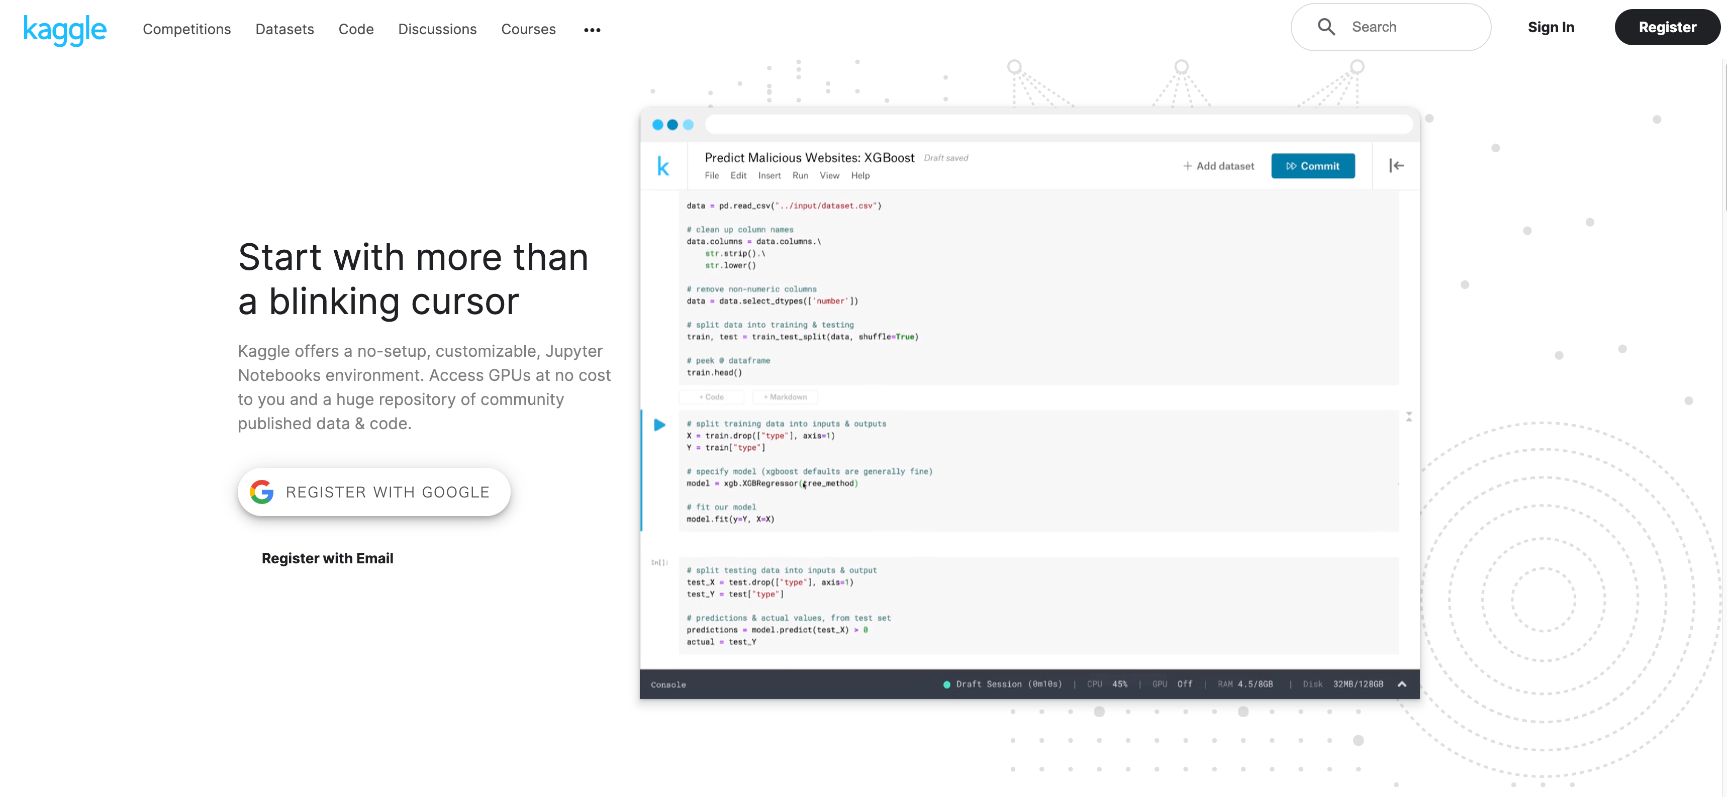Click the Google icon on the register button
The width and height of the screenshot is (1727, 797).
261,491
